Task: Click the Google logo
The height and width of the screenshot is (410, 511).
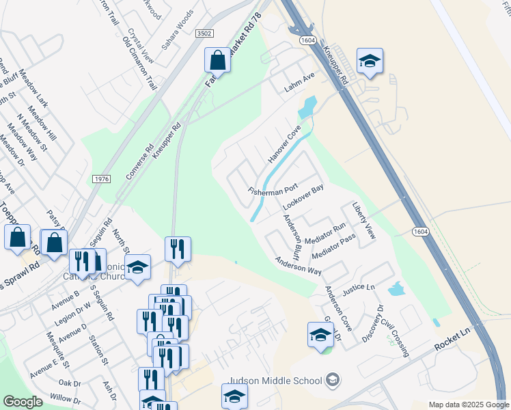Action: click(23, 402)
